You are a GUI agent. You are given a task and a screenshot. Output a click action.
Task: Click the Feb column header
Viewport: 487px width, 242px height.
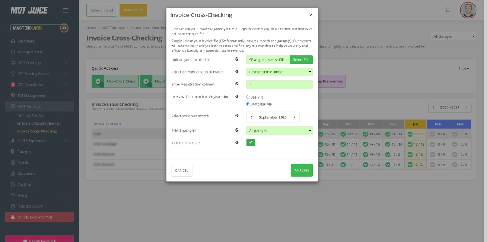coord(437,124)
